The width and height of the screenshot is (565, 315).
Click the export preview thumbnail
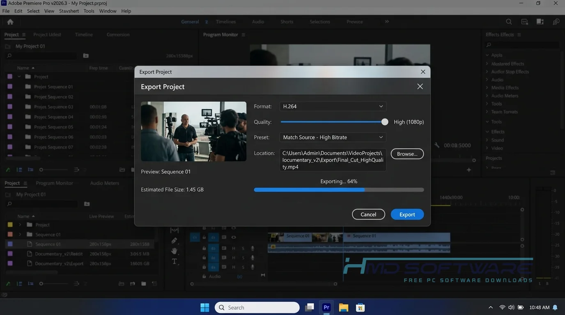[x=193, y=131]
